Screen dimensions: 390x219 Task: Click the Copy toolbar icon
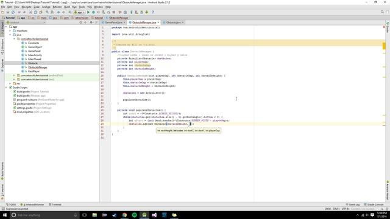tap(35, 12)
